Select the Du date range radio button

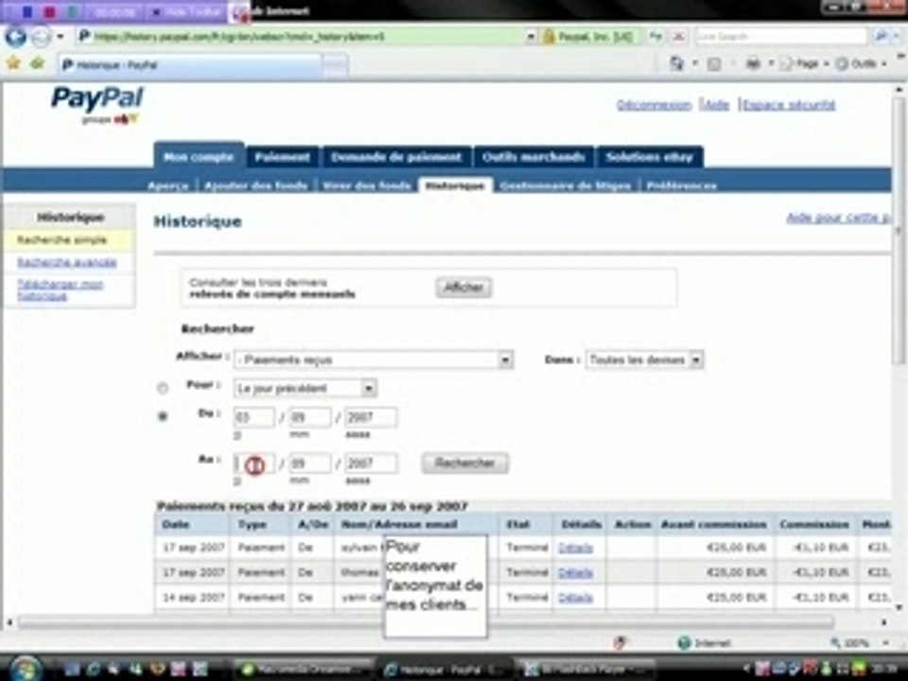[163, 416]
